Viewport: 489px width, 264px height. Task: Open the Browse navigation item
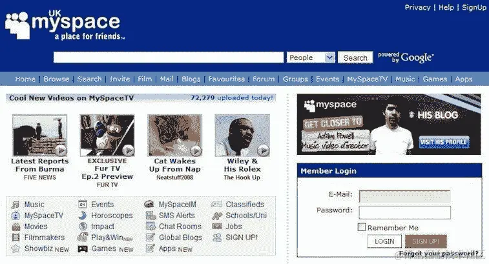point(56,79)
